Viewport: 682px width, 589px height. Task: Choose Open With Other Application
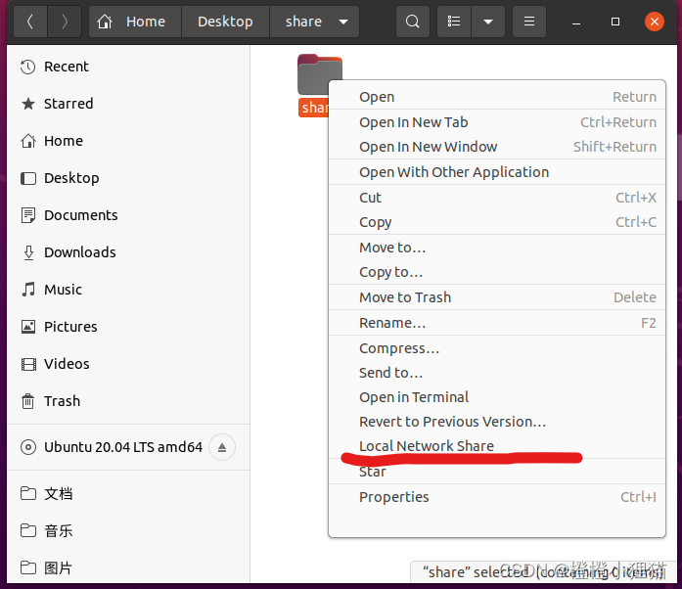[x=497, y=172]
